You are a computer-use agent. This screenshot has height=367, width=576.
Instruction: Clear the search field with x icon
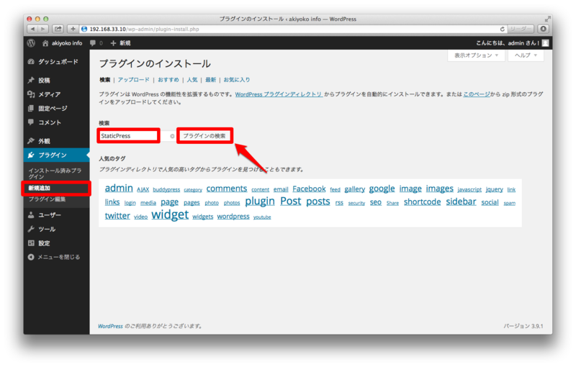[172, 136]
